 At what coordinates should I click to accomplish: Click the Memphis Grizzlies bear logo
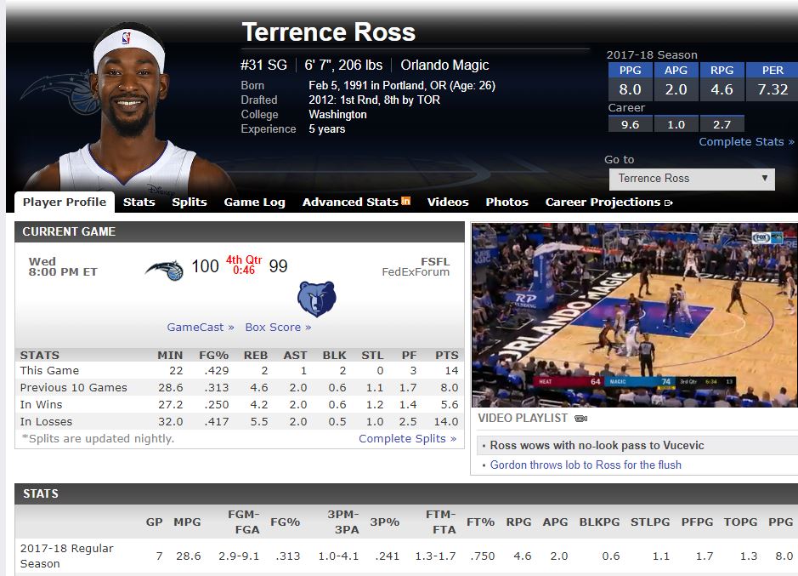point(316,299)
